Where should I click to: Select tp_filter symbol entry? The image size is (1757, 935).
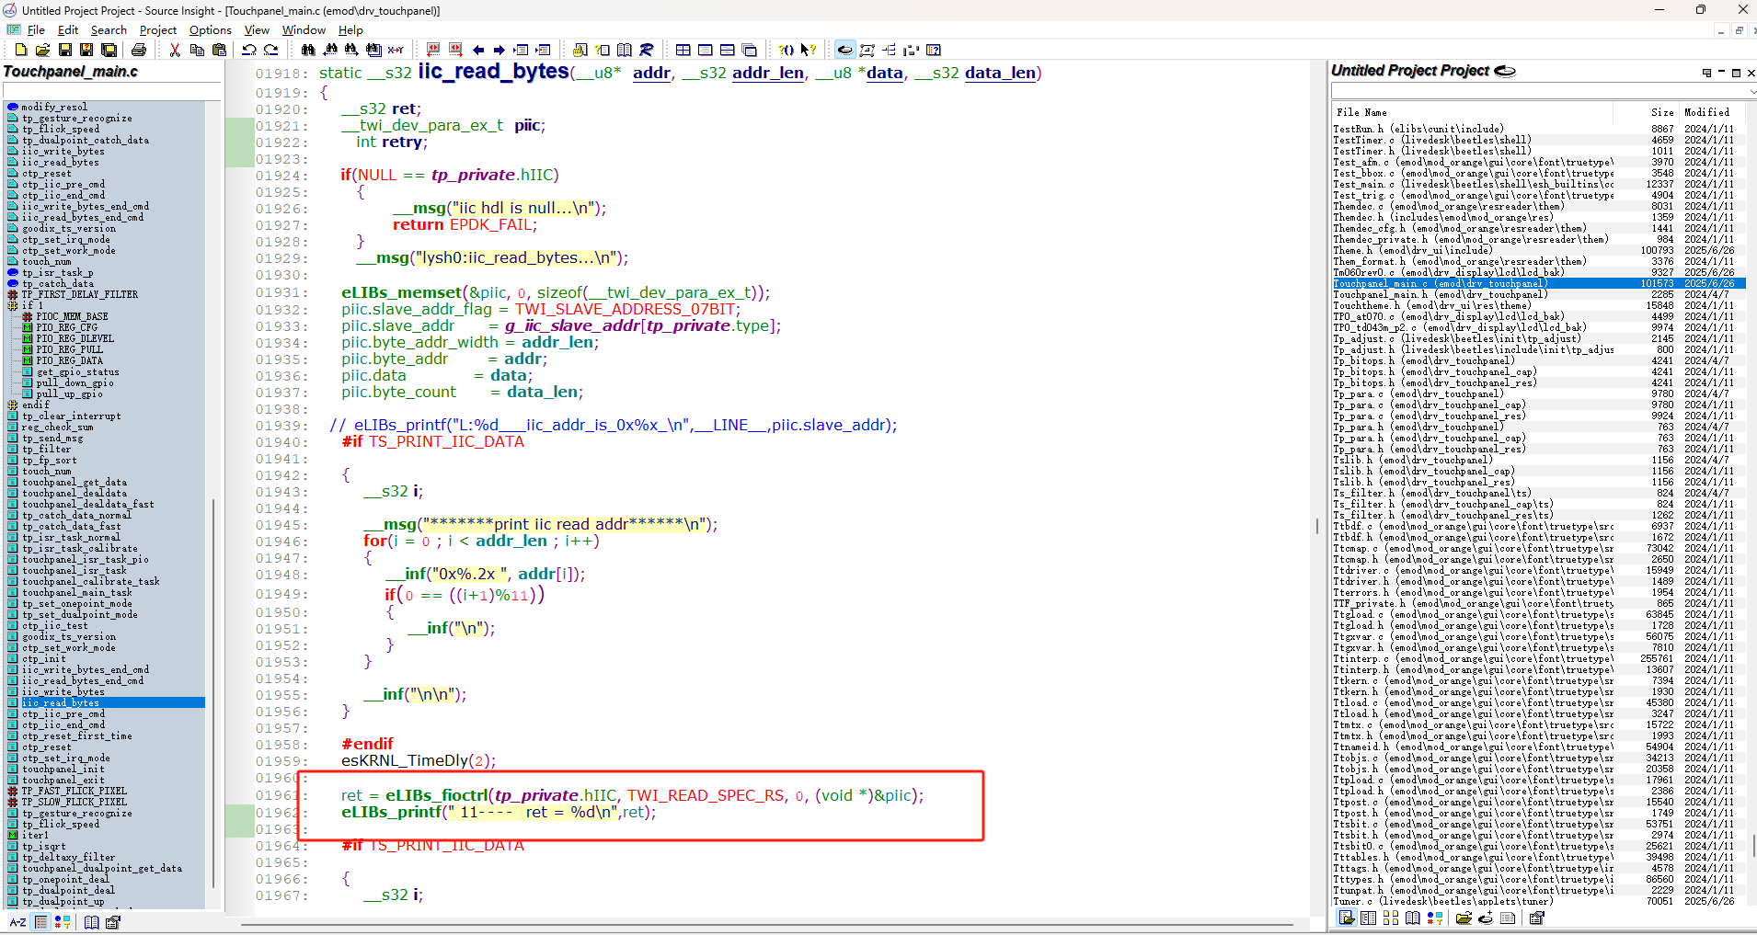[x=46, y=449]
